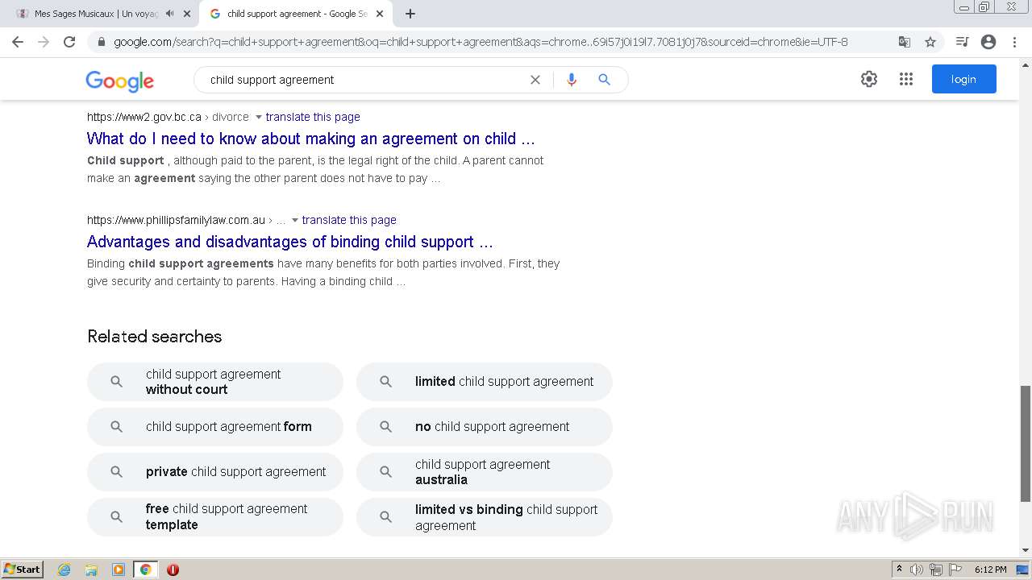Go back with the browser back arrow
The width and height of the screenshot is (1032, 580).
tap(18, 42)
